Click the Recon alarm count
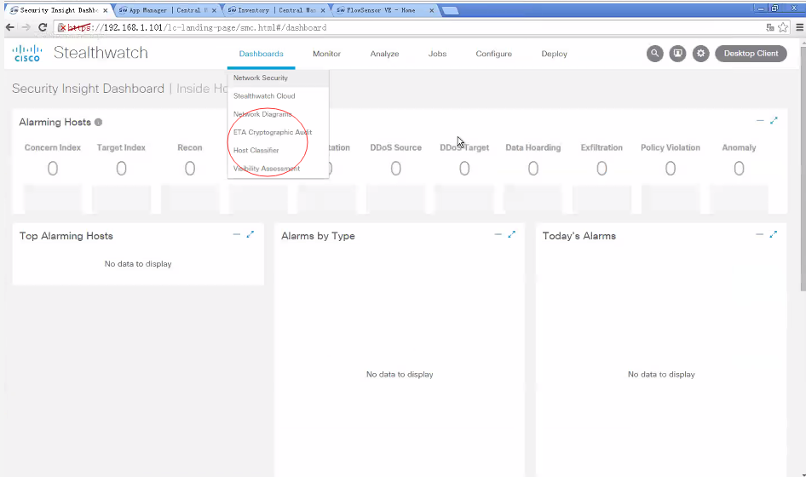This screenshot has width=806, height=477. click(x=190, y=169)
